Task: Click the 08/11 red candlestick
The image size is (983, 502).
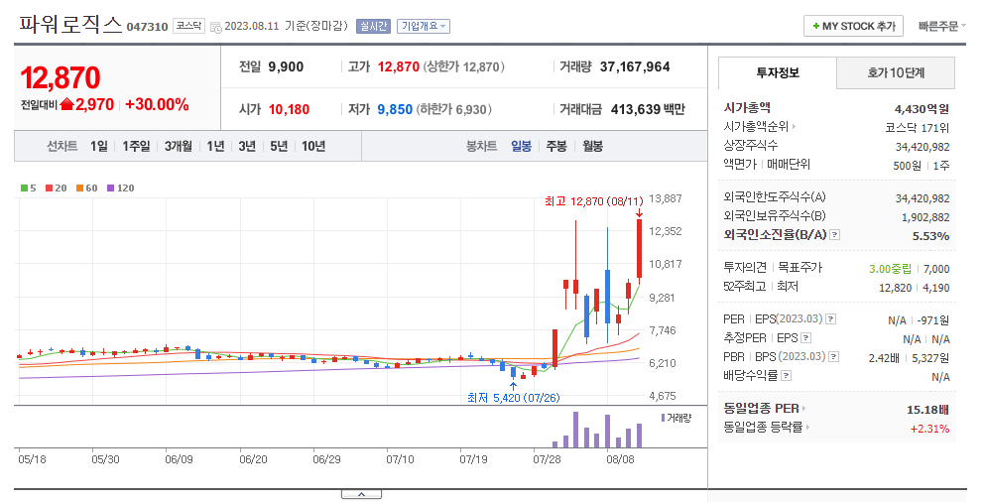Action: (639, 248)
